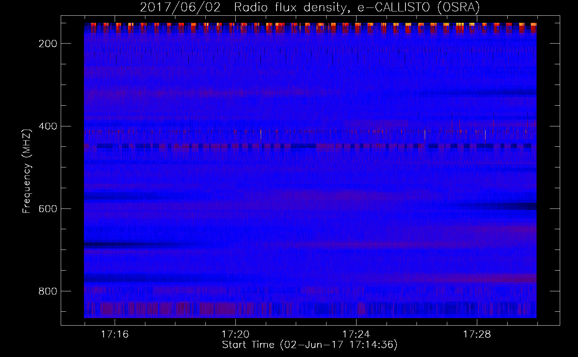This screenshot has height=357, width=578.
Task: Click the 200 frequency tick label
Action: 48,44
